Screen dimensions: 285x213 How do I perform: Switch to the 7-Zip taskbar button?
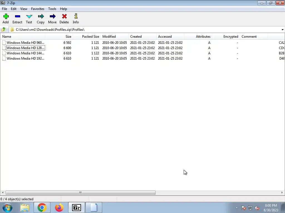point(77,207)
